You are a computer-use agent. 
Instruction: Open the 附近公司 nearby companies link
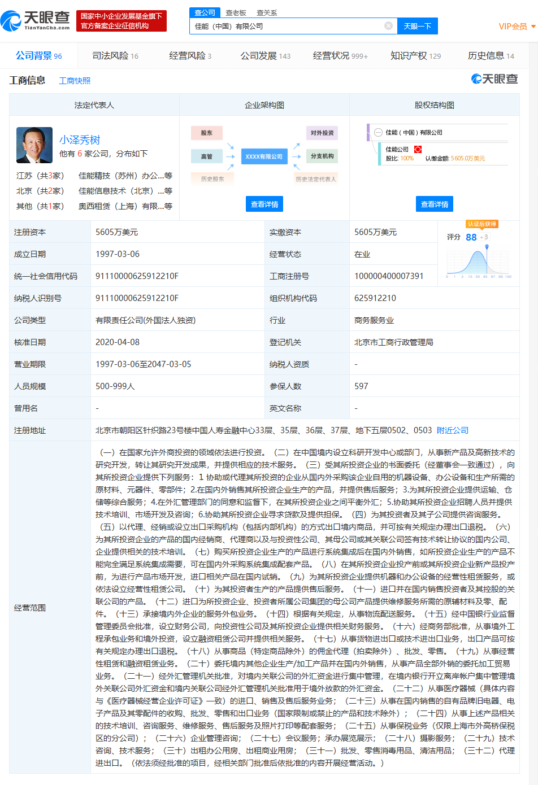[452, 430]
